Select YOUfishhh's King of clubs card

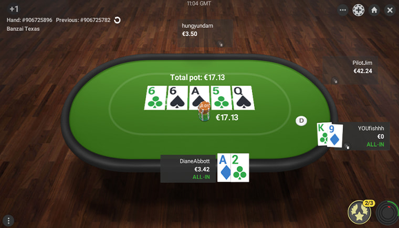323,134
